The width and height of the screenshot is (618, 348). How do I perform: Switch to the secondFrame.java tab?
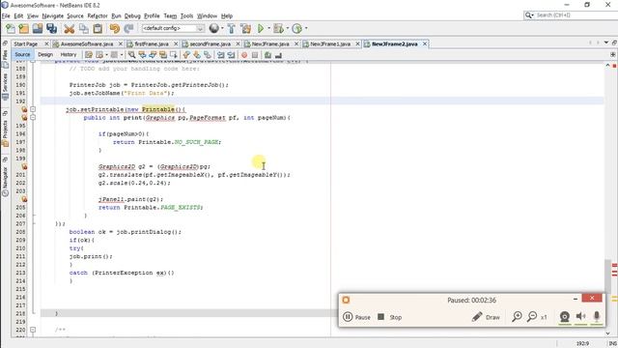click(x=211, y=43)
